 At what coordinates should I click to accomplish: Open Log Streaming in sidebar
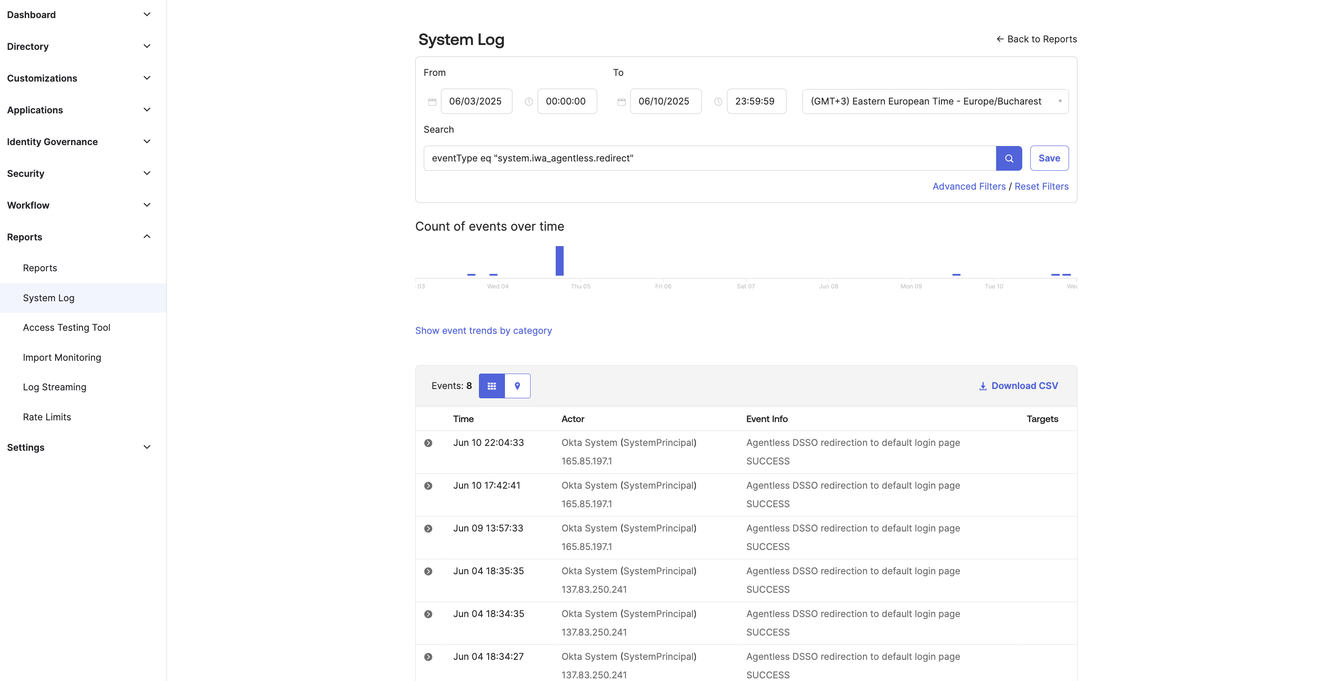pyautogui.click(x=54, y=387)
